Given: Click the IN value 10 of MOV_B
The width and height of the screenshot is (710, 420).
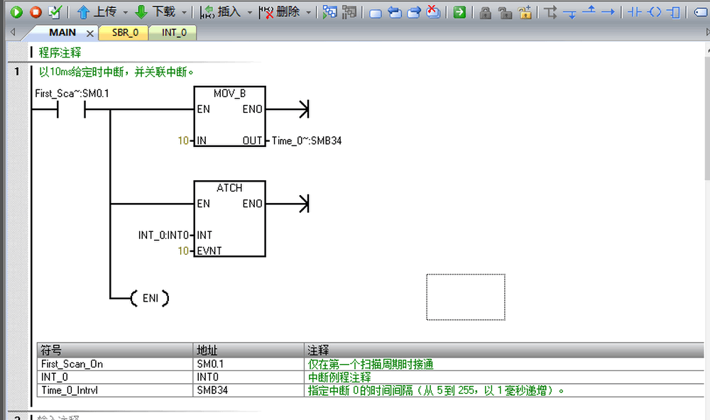Looking at the screenshot, I should [x=183, y=140].
